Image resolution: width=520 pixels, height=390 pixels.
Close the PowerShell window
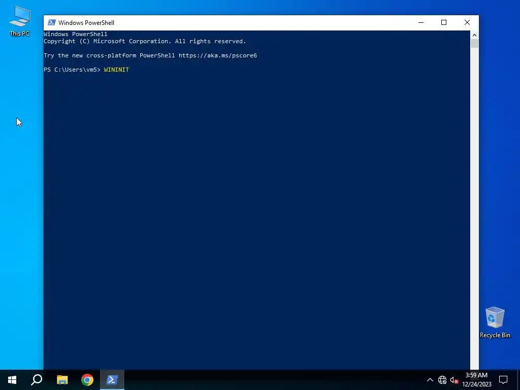[467, 22]
